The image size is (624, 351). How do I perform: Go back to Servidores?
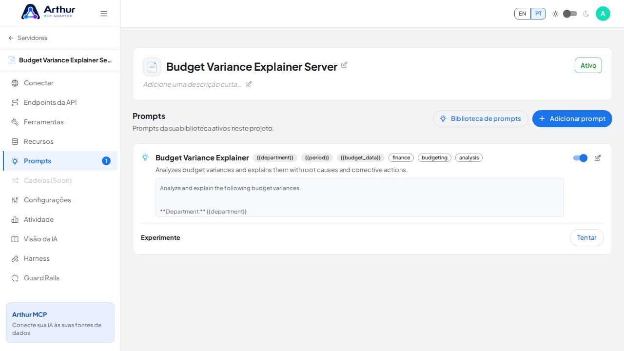click(28, 38)
